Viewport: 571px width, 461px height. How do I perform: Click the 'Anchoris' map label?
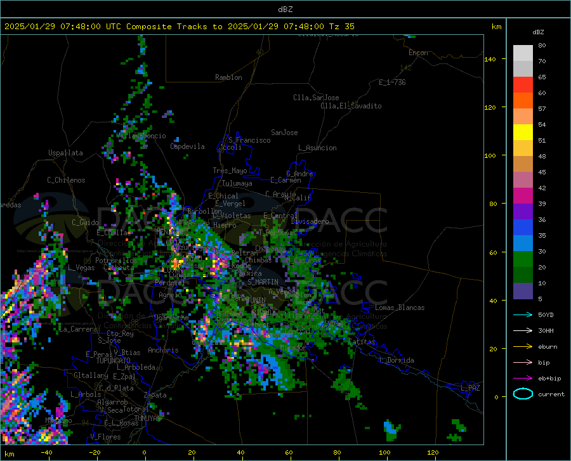click(163, 350)
